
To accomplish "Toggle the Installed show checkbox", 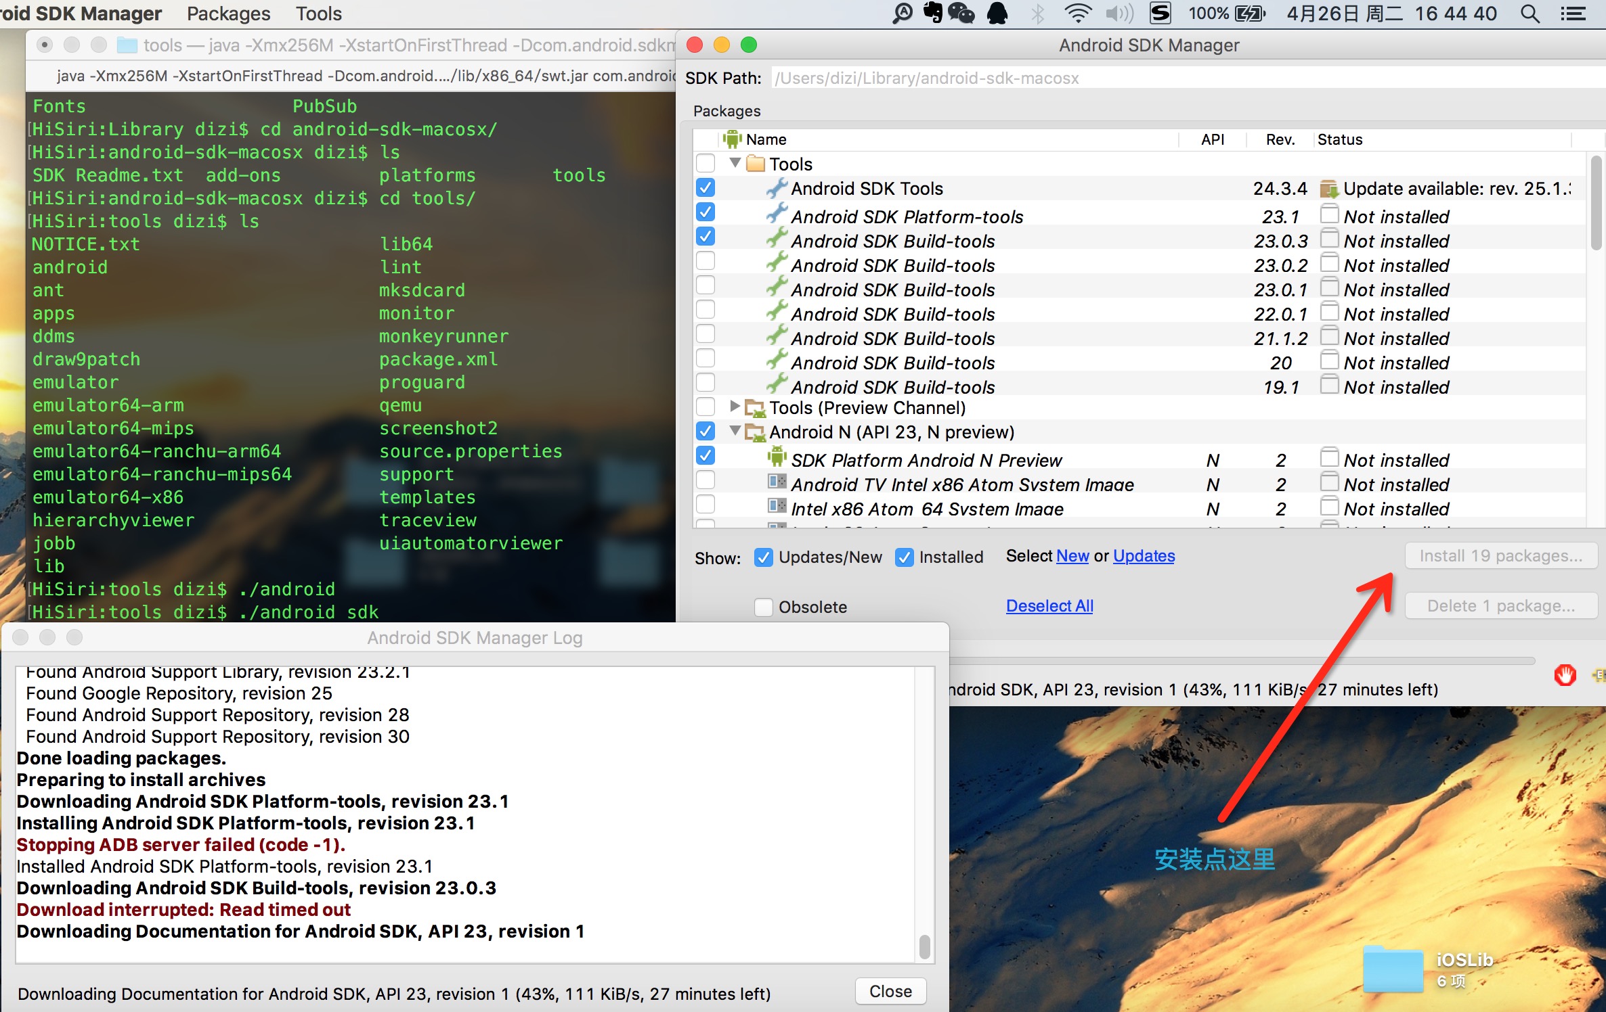I will click(904, 557).
